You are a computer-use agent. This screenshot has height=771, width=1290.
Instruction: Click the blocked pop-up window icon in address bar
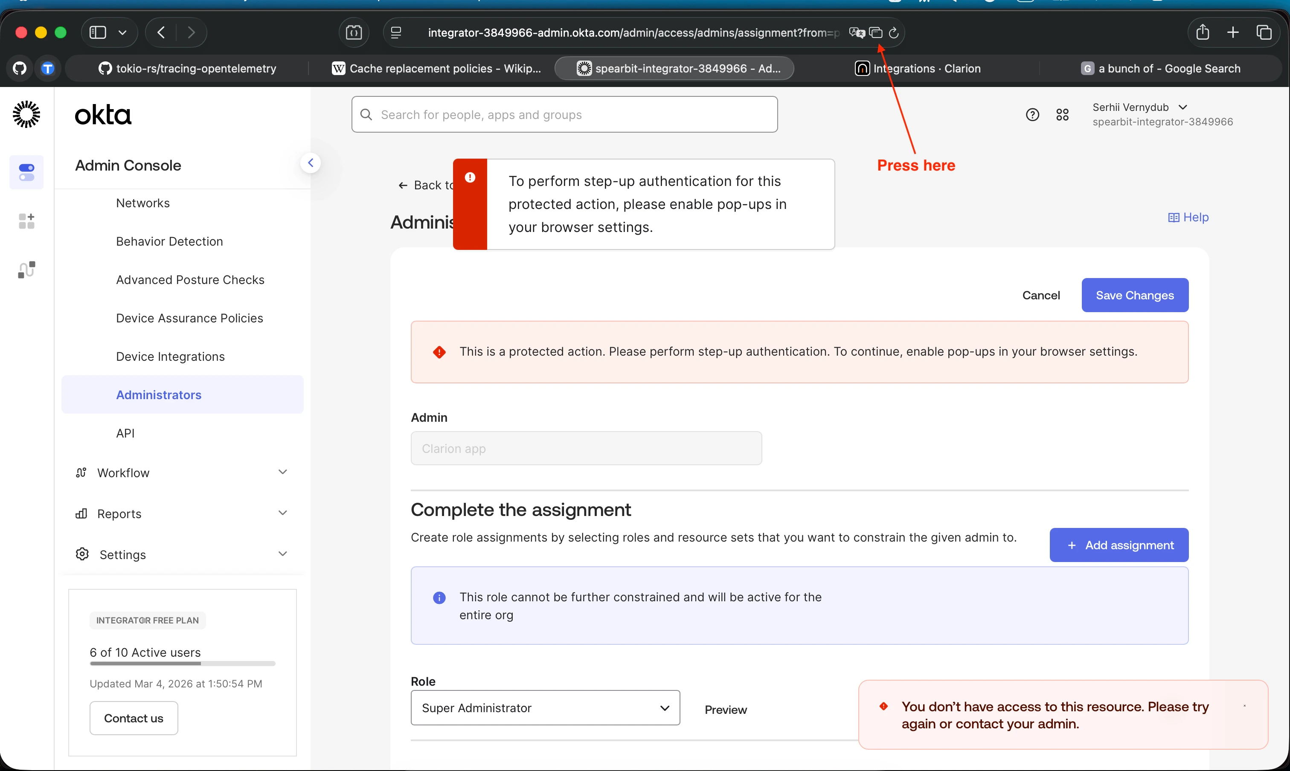click(x=876, y=33)
